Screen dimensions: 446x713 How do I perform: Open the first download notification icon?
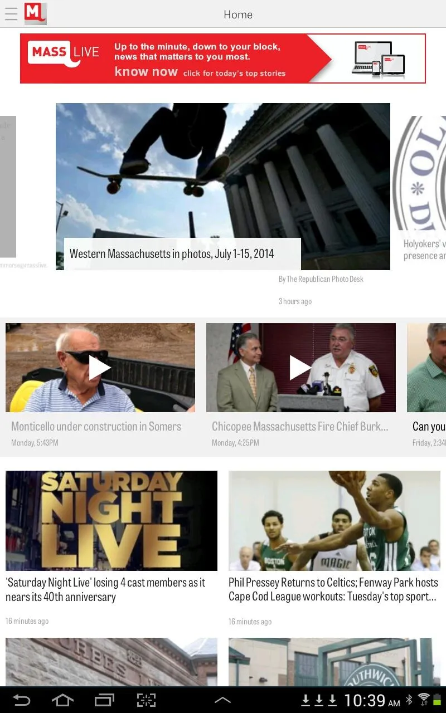pyautogui.click(x=306, y=700)
